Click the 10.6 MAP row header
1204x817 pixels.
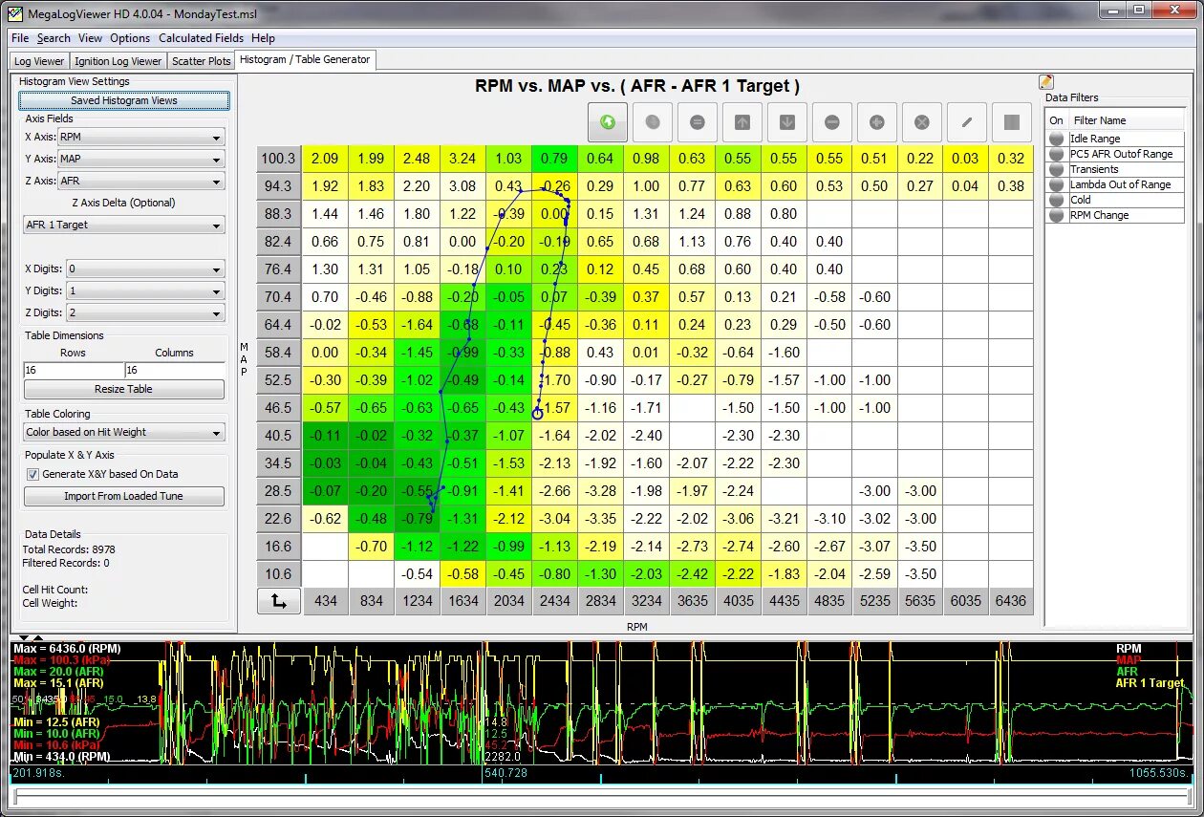coord(279,574)
